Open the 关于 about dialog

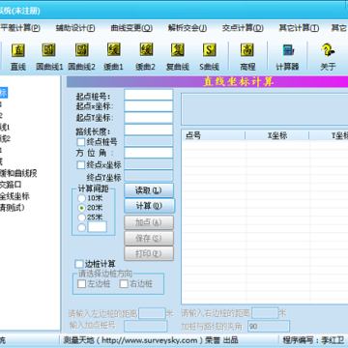coord(328,56)
